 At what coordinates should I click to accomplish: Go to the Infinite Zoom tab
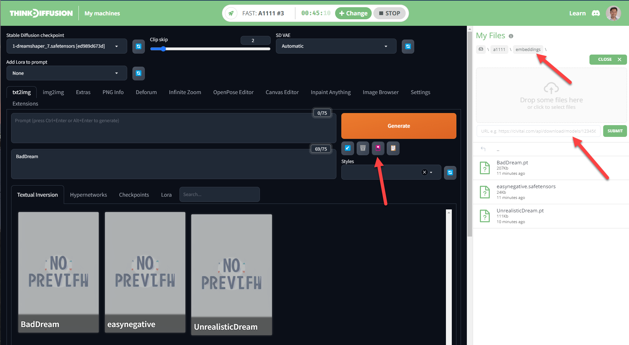click(185, 92)
